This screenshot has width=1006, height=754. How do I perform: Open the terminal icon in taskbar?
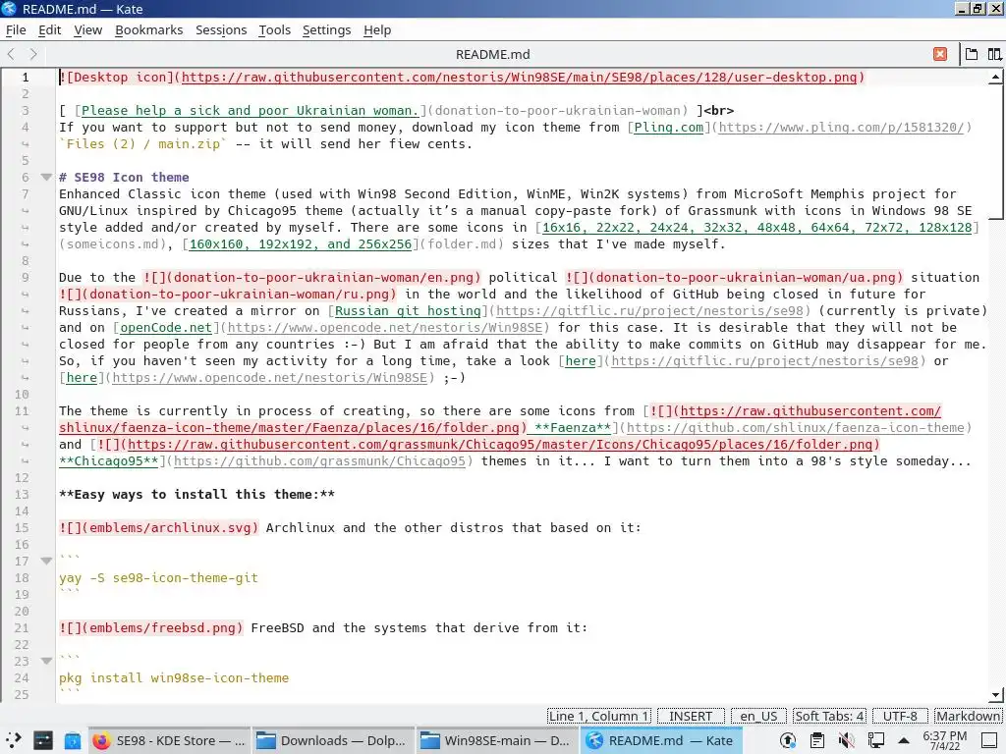pos(43,740)
